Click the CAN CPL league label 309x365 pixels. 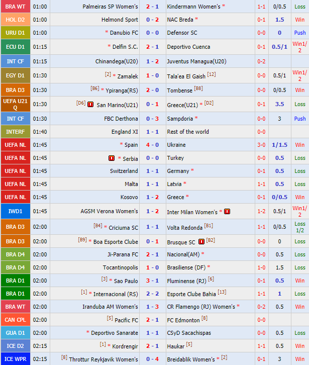click(x=16, y=320)
